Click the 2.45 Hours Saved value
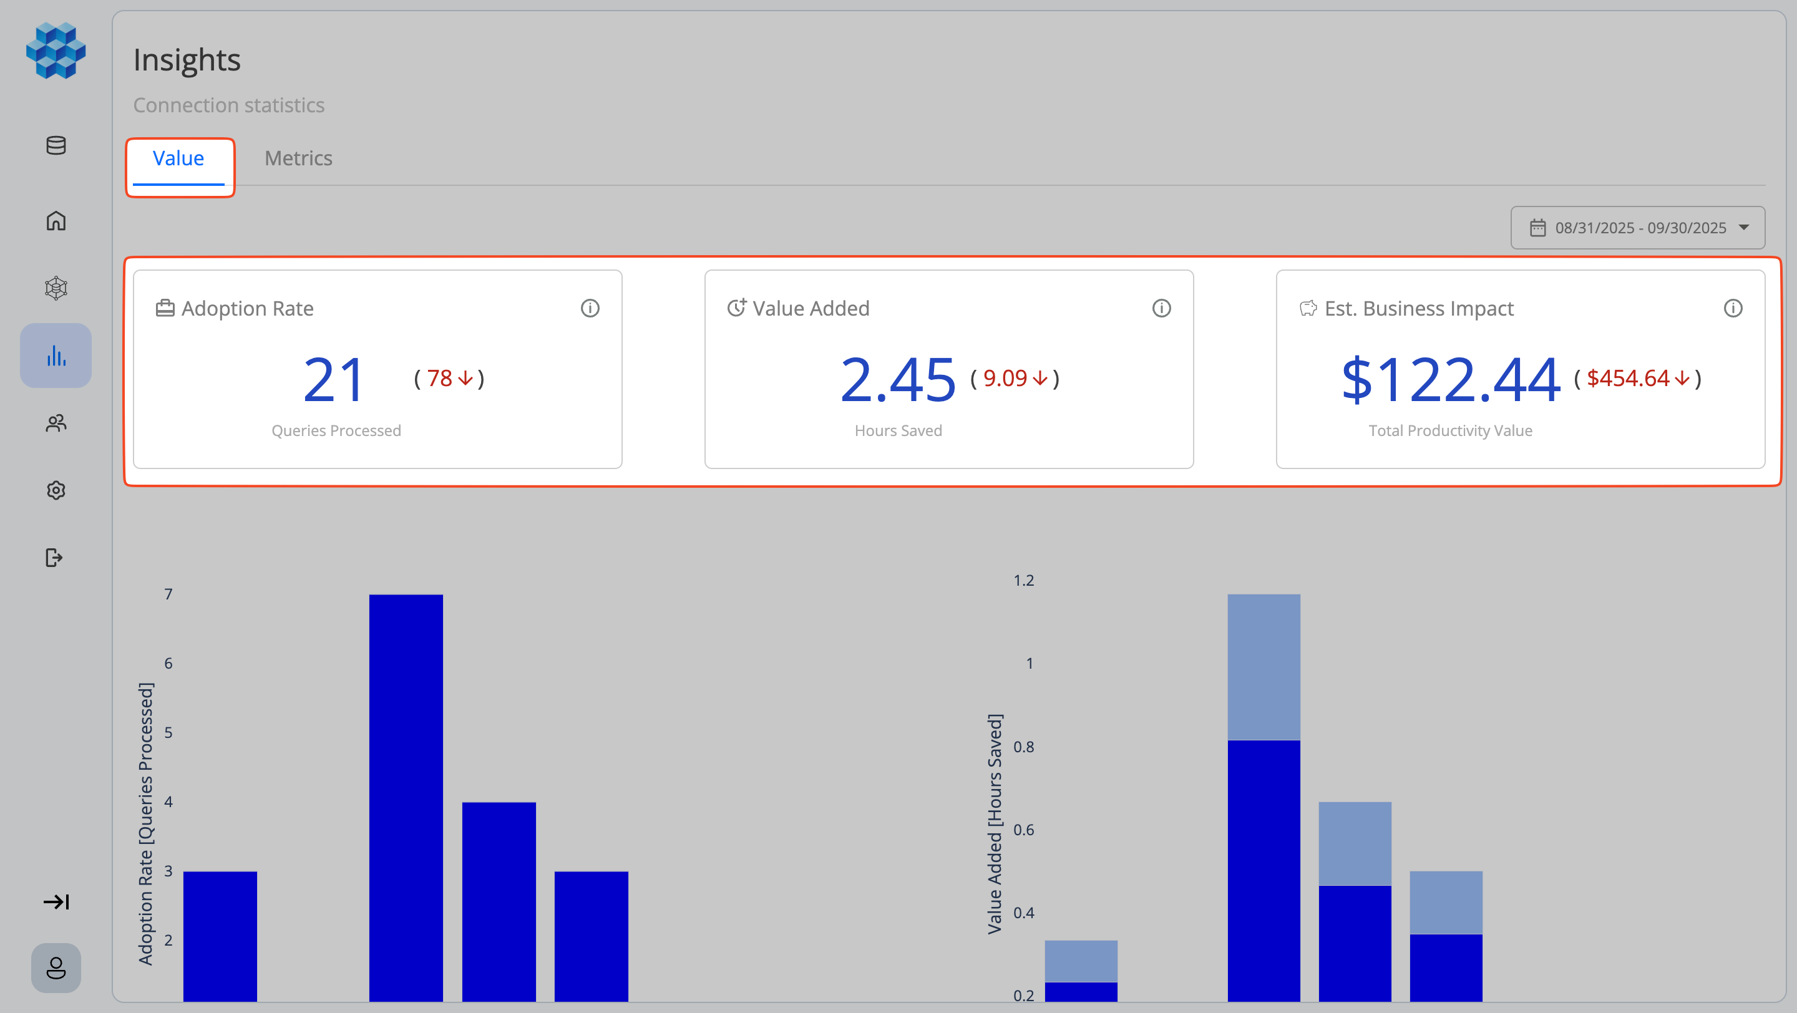Screen dimensions: 1797x1013 [897, 380]
